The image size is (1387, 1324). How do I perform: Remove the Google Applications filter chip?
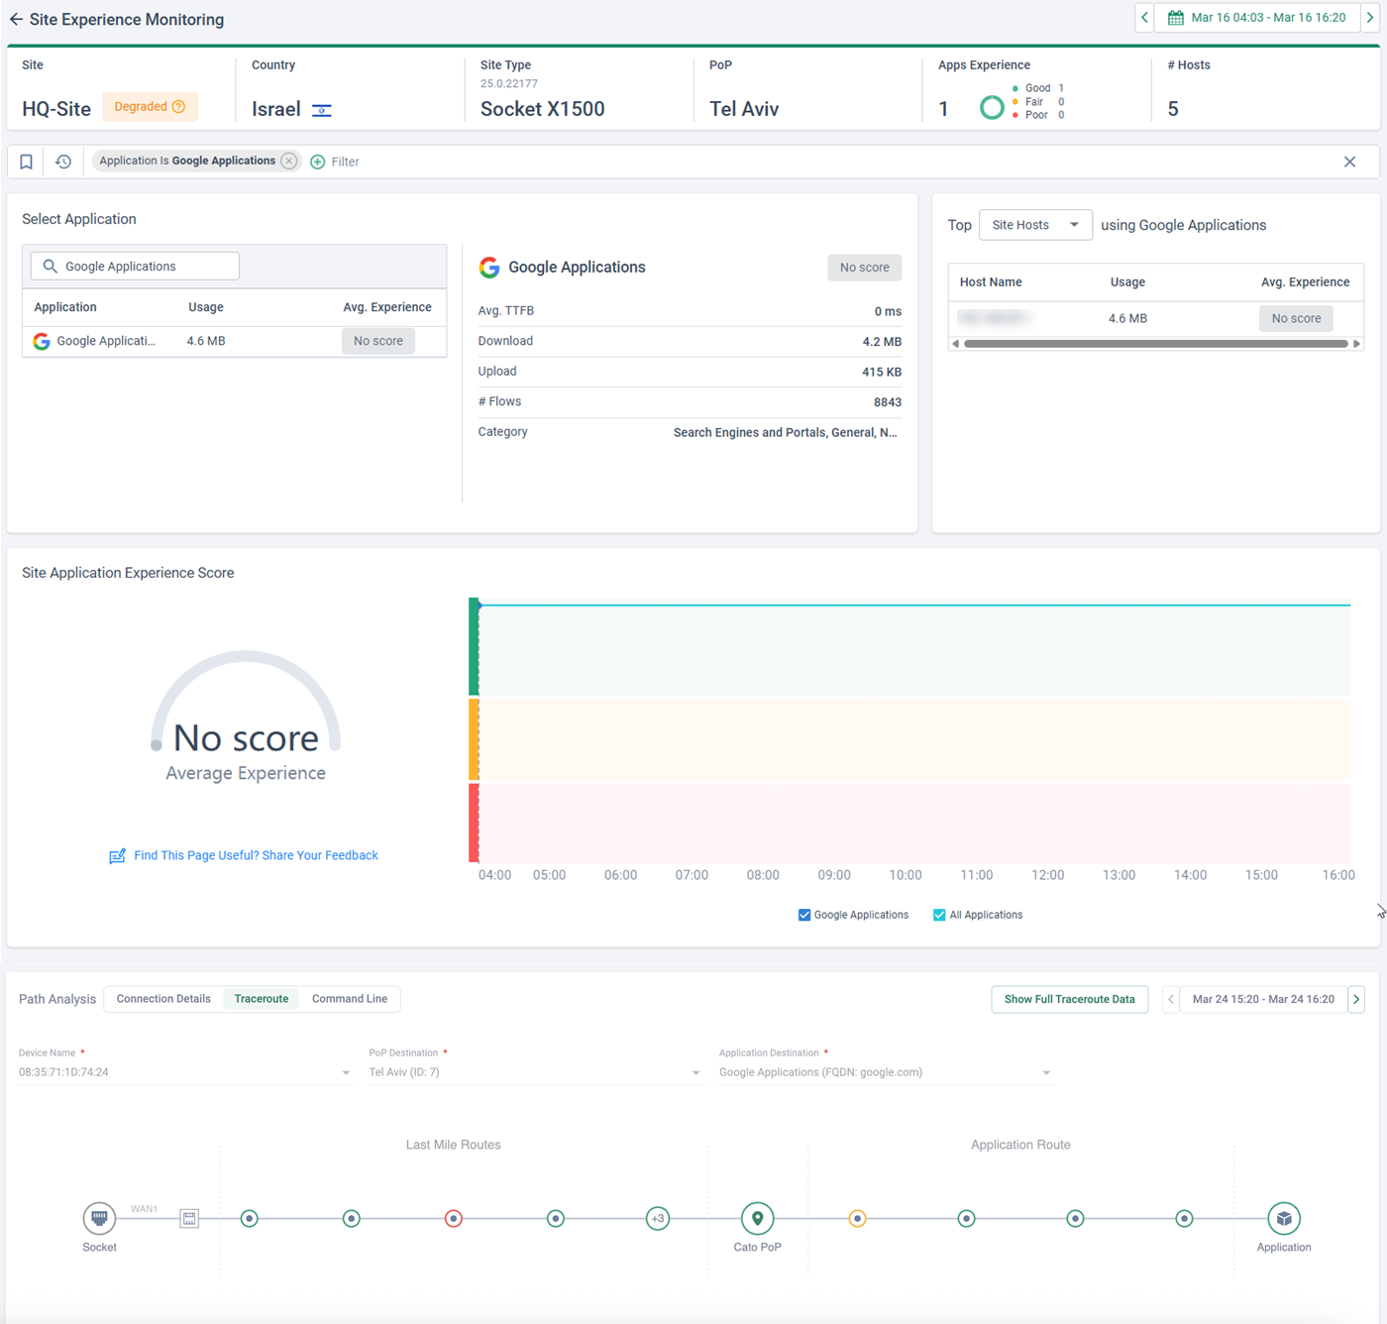pos(289,161)
